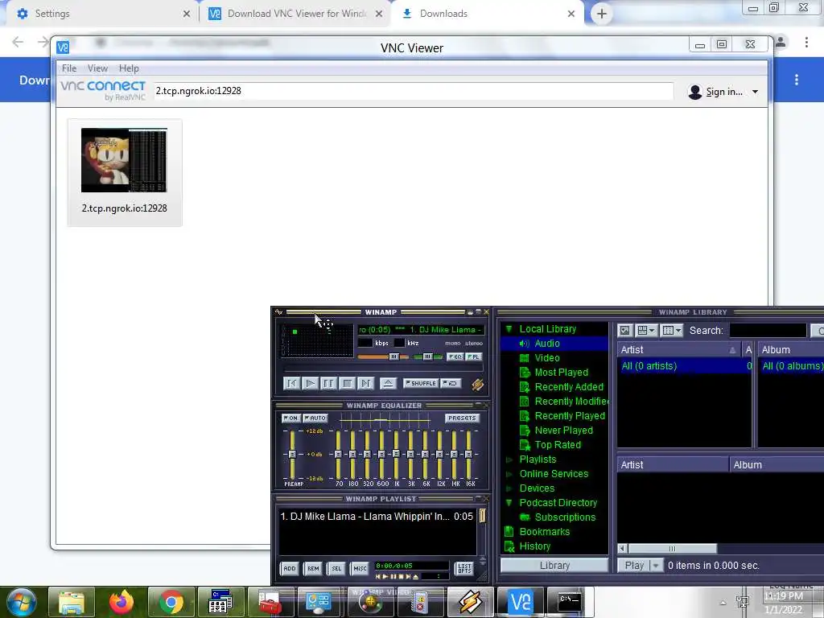Toggle equalizer ON button
Viewport: 824px width, 618px height.
[290, 418]
